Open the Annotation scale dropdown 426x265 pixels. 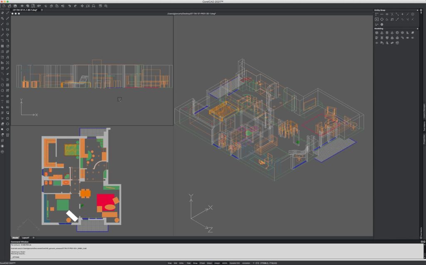coord(253,263)
